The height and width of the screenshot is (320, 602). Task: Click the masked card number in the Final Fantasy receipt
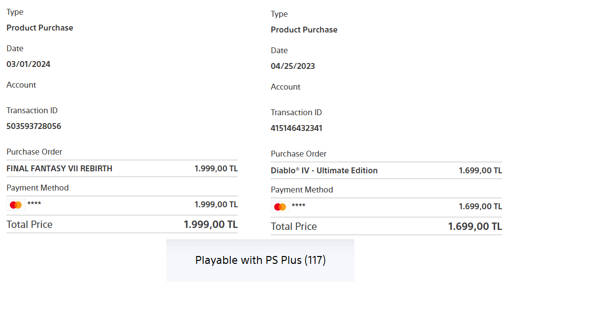[34, 204]
